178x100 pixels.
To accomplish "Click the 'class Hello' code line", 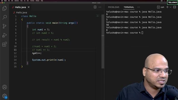I will [x=29, y=16].
